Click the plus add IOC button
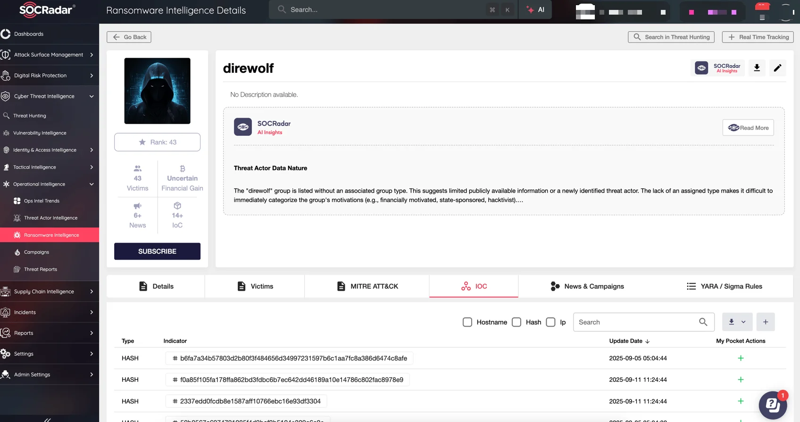800x422 pixels. tap(766, 322)
